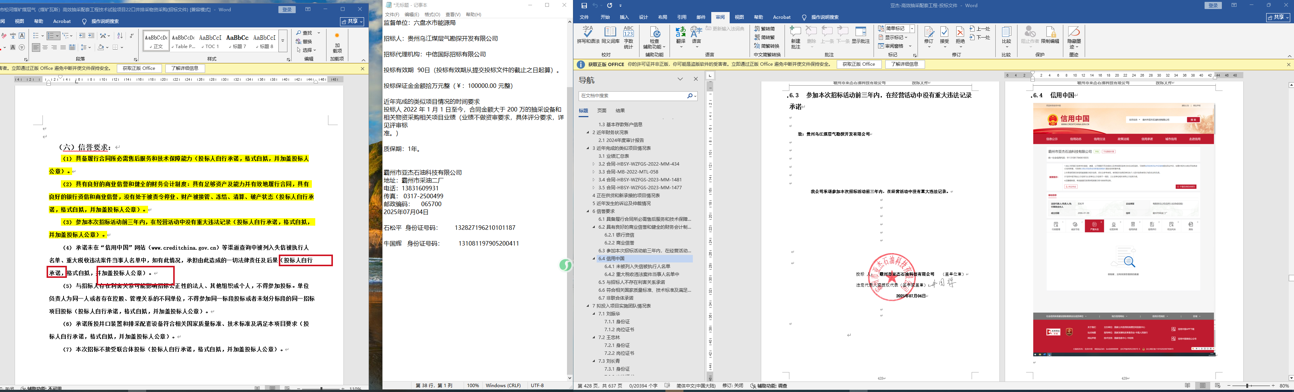Click Spelling and Grammar (拼写和语法) icon
This screenshot has width=1294, height=392.
click(588, 35)
